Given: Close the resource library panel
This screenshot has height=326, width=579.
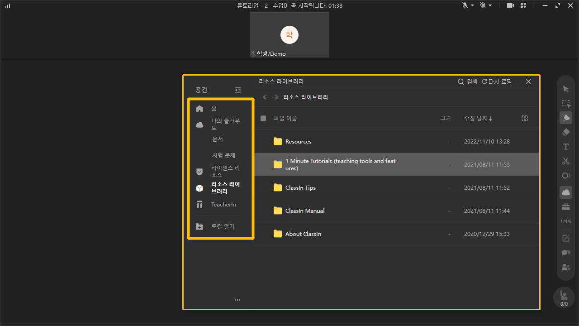Looking at the screenshot, I should [528, 81].
